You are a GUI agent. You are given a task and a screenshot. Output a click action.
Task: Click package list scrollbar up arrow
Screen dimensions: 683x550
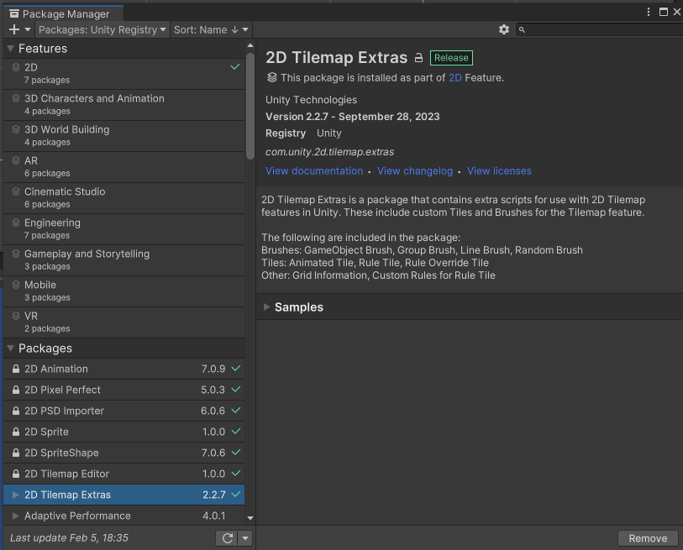(x=250, y=45)
